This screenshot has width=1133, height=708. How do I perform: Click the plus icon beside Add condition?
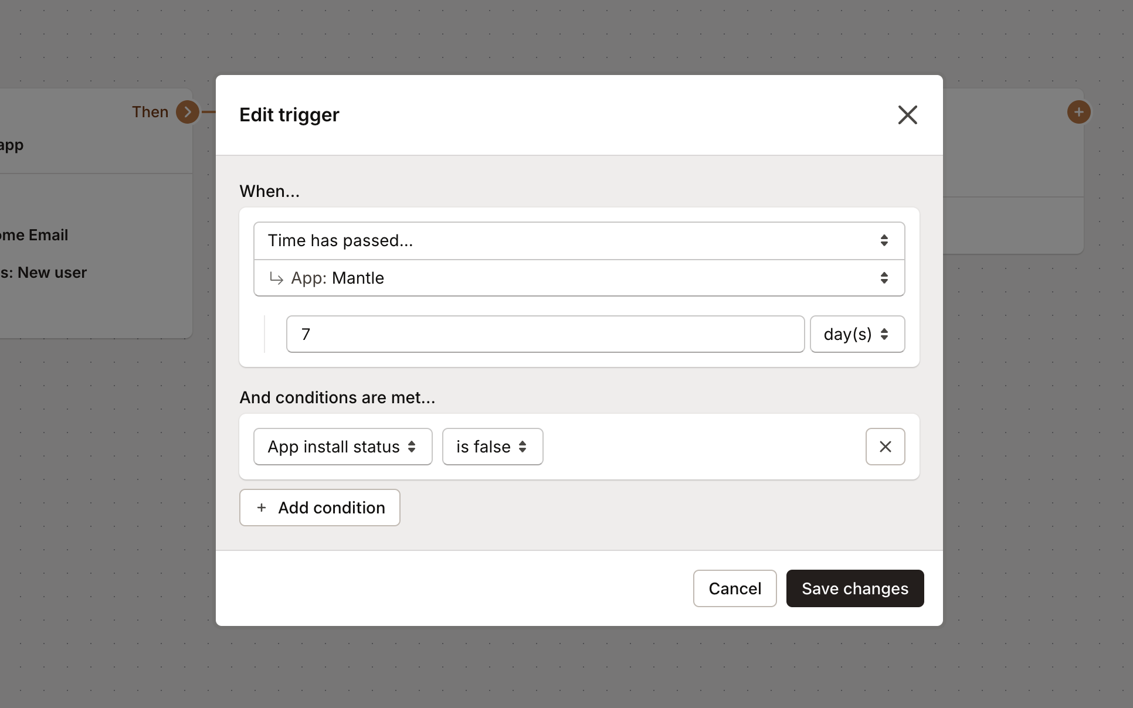[x=262, y=508]
